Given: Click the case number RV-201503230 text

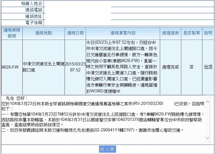Looking at the screenshot, I should (148, 104).
